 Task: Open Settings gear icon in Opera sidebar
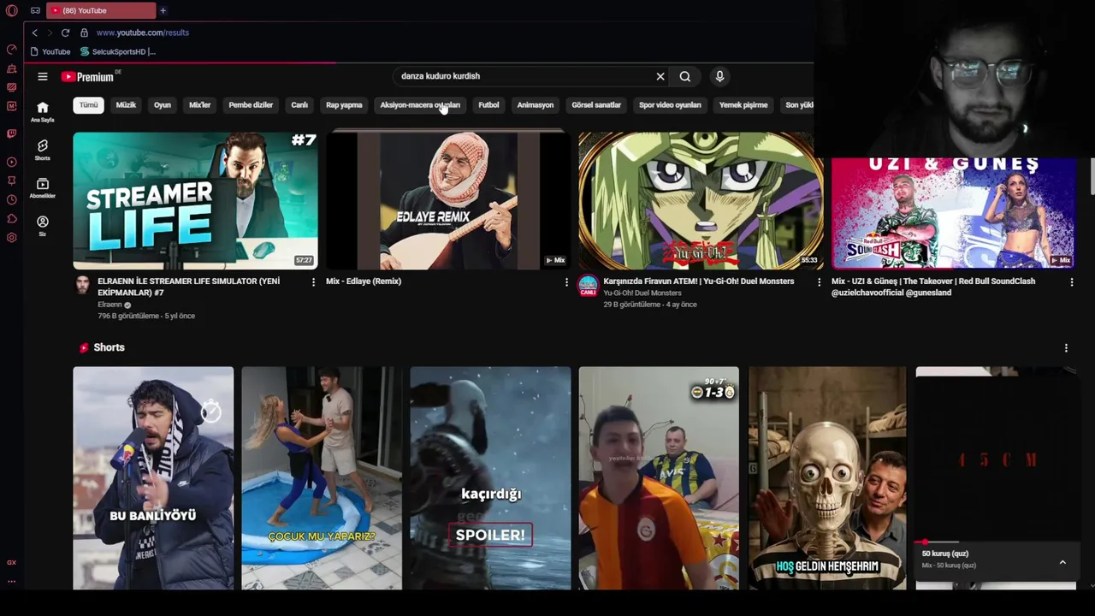(12, 237)
